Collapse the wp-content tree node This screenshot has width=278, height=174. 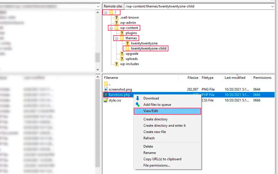click(111, 28)
